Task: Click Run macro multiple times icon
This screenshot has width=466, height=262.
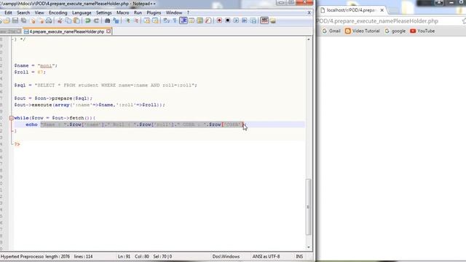Action: 245,20
